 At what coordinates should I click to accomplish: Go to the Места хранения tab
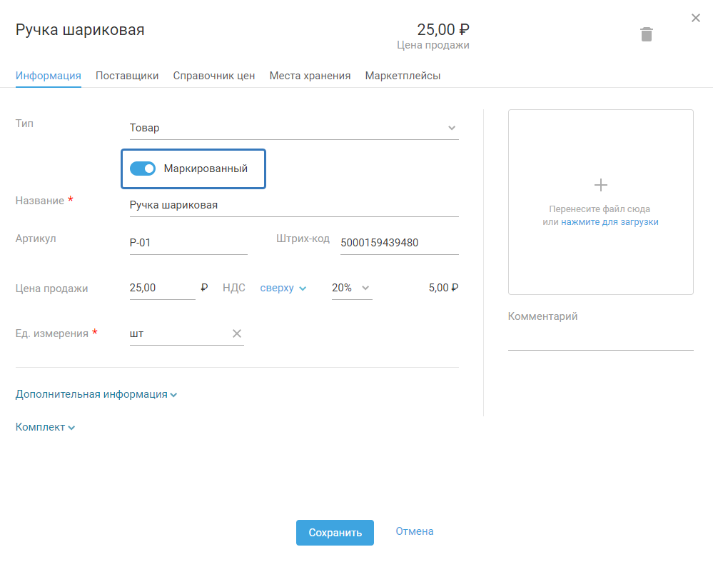pyautogui.click(x=310, y=76)
